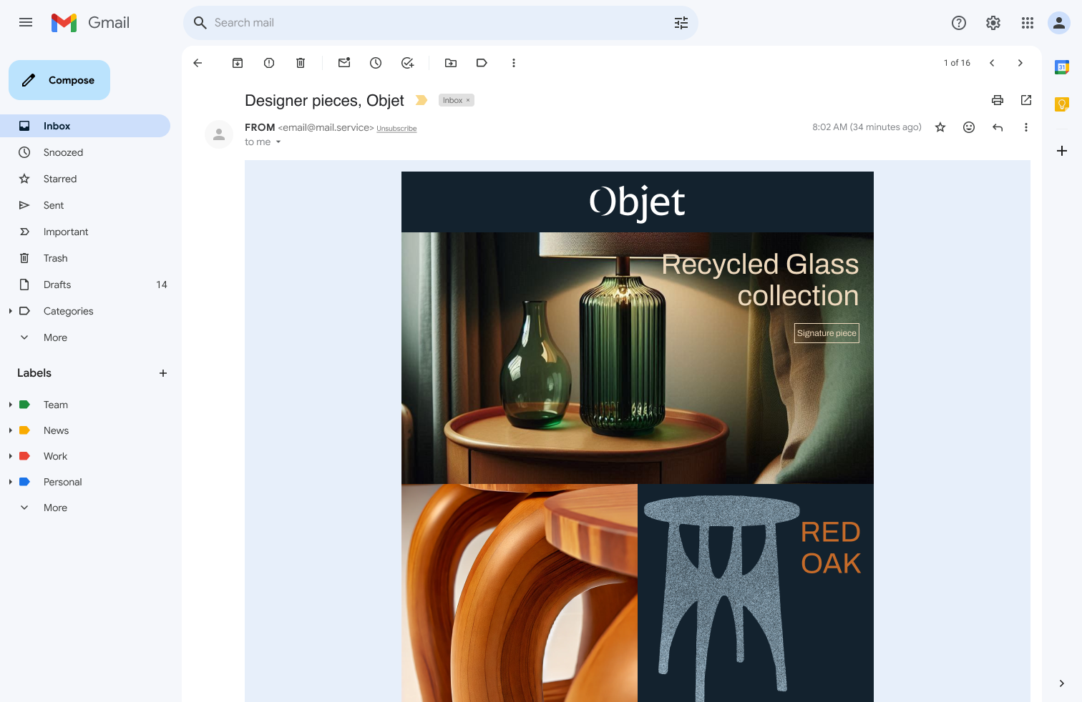Viewport: 1082px width, 702px height.
Task: Compose a new email
Action: (x=59, y=80)
